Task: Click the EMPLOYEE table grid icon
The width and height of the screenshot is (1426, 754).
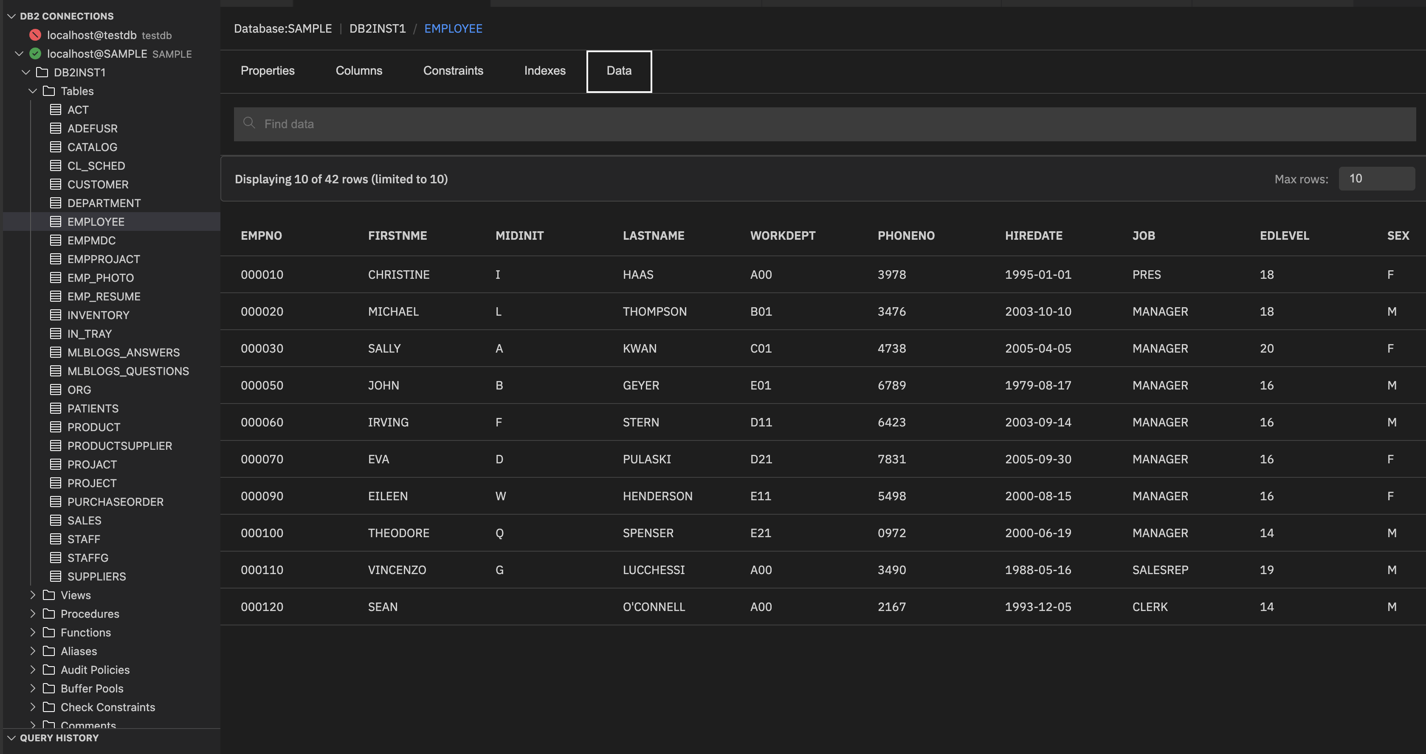Action: [55, 221]
